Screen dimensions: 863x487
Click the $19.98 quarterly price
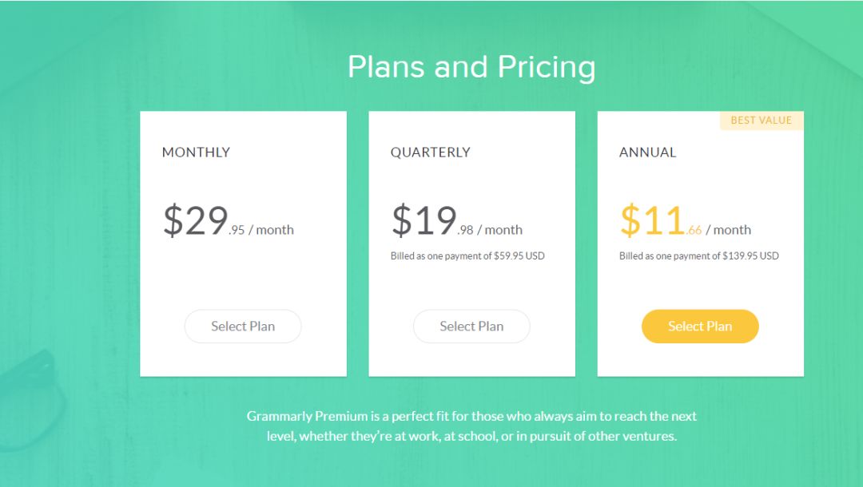pyautogui.click(x=425, y=221)
